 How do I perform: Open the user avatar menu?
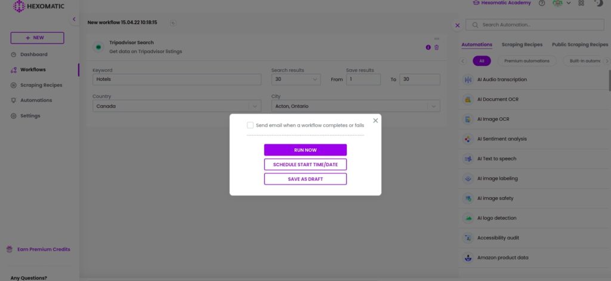pyautogui.click(x=561, y=3)
